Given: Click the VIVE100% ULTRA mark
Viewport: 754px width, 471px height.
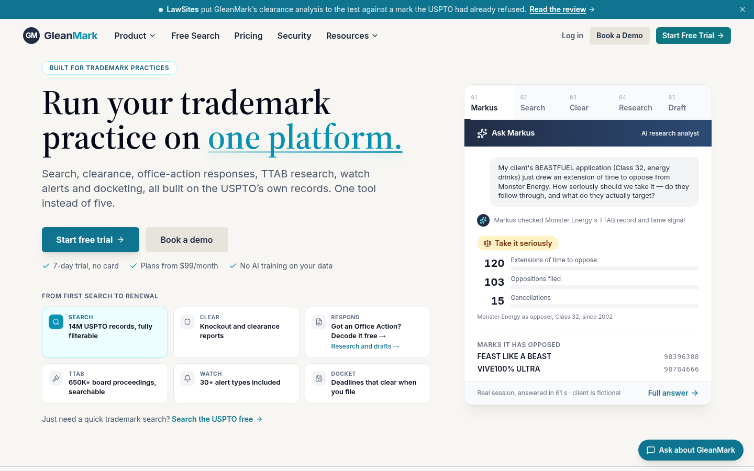Looking at the screenshot, I should [x=508, y=369].
